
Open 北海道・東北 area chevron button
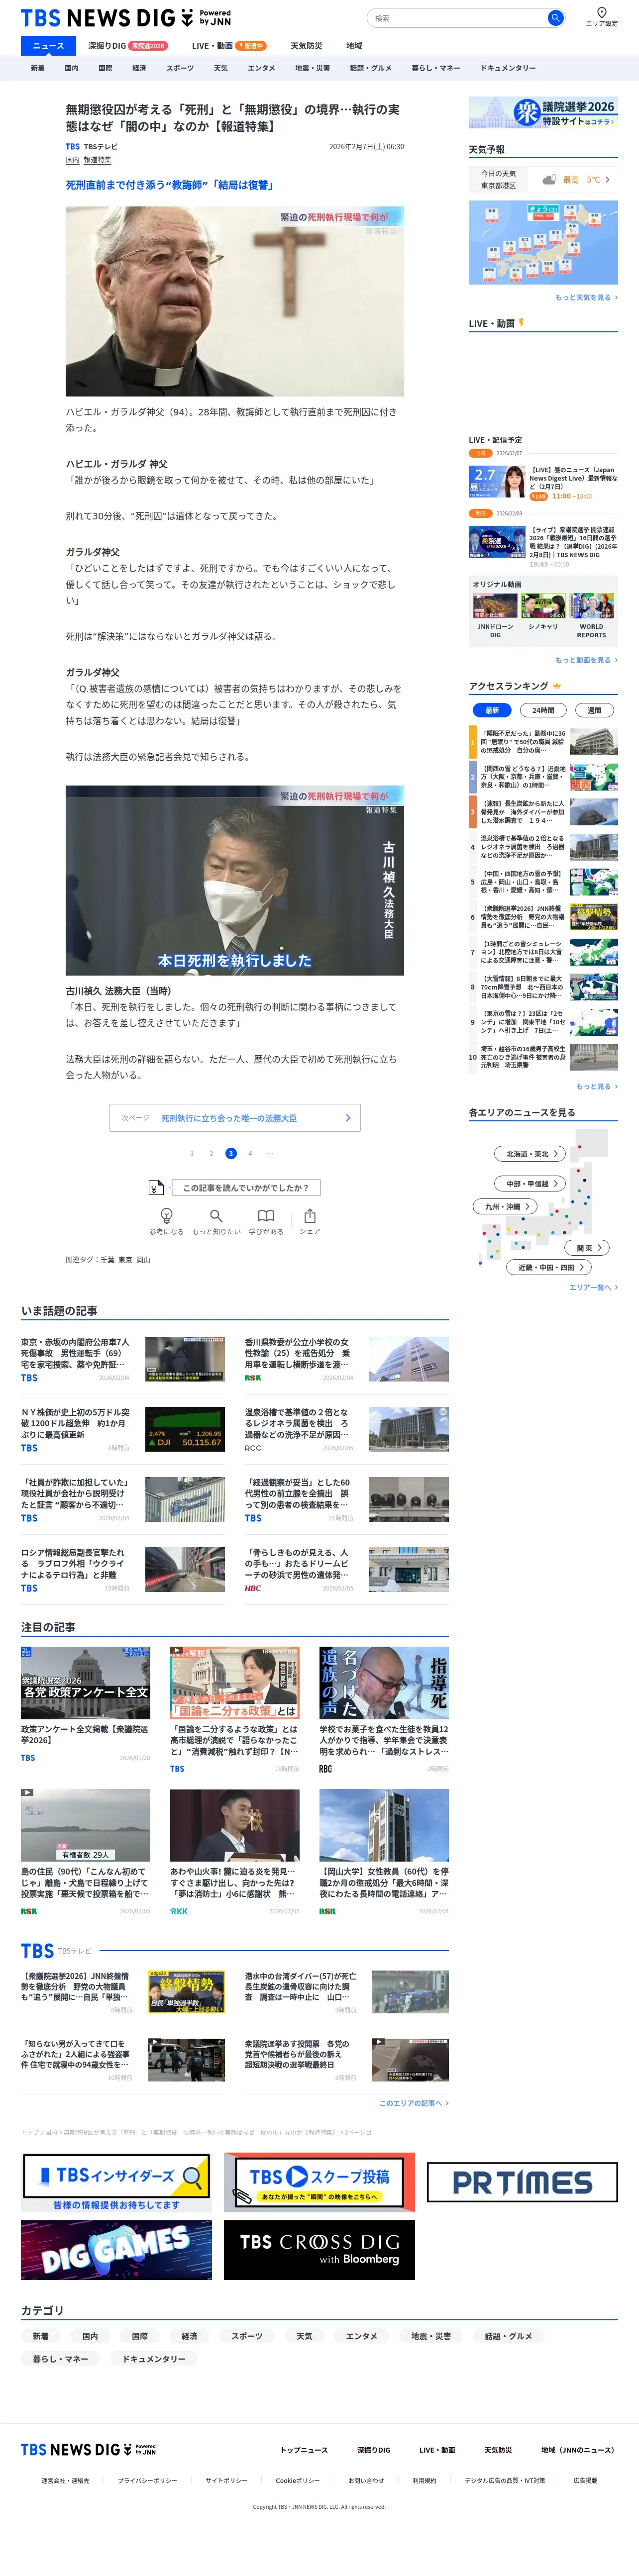(530, 1153)
